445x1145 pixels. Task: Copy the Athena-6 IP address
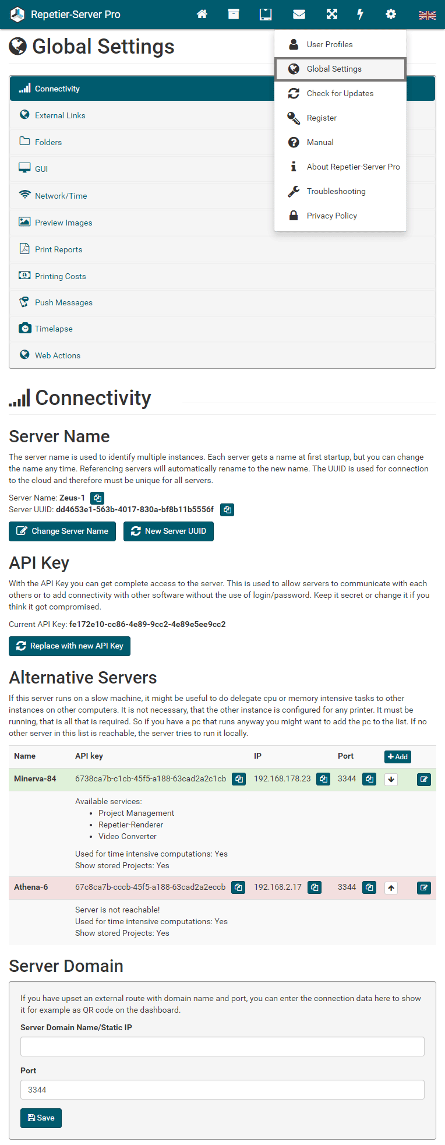click(x=315, y=887)
